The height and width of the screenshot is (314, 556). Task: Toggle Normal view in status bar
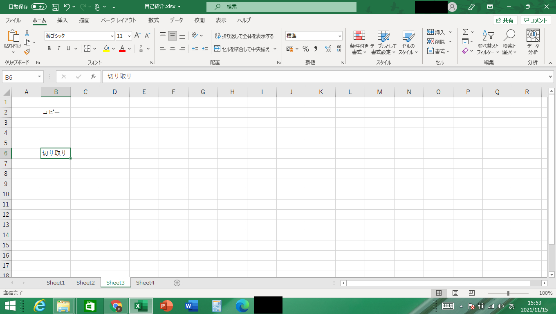click(x=439, y=293)
